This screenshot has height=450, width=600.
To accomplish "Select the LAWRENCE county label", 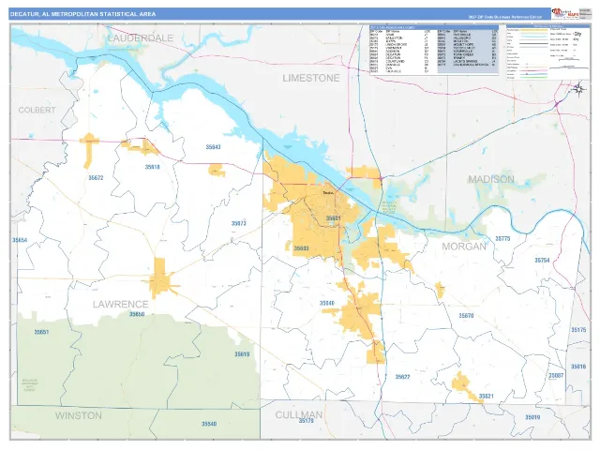I will (x=121, y=304).
